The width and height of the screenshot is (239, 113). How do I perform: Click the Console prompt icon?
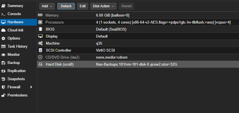pyautogui.click(x=3, y=14)
